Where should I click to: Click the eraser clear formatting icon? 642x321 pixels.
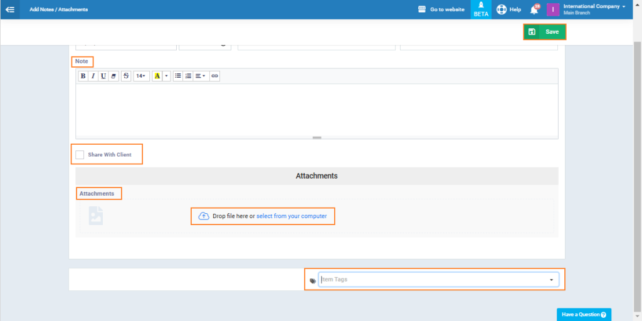pos(113,76)
